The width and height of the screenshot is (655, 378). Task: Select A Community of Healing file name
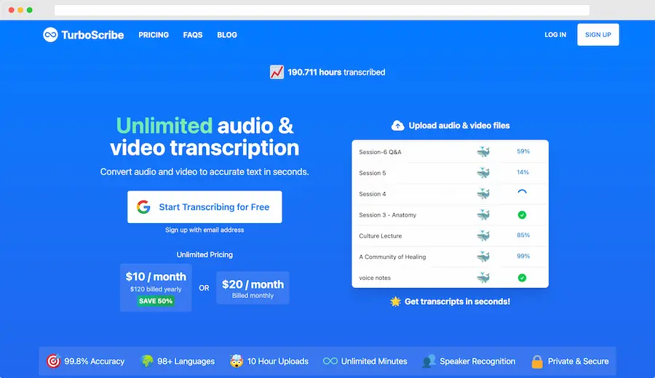pyautogui.click(x=392, y=257)
